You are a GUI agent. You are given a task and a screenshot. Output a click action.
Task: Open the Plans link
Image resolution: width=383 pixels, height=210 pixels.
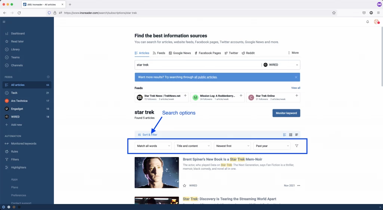point(15,187)
